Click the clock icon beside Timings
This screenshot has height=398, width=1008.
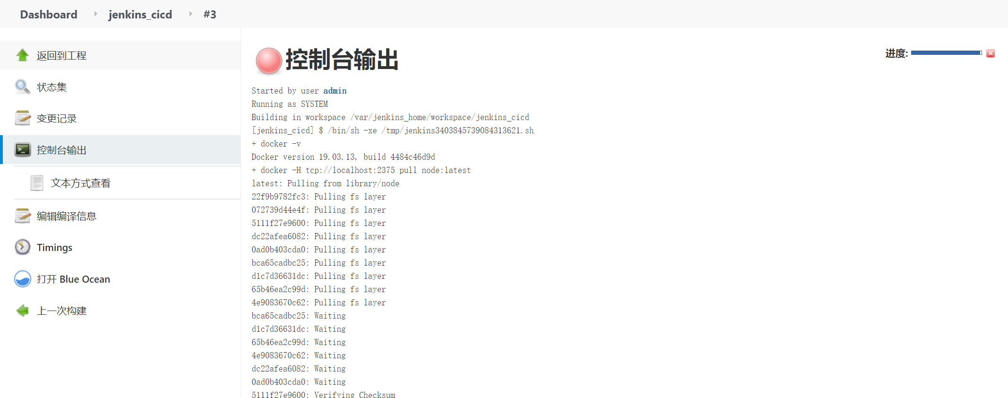coord(22,247)
